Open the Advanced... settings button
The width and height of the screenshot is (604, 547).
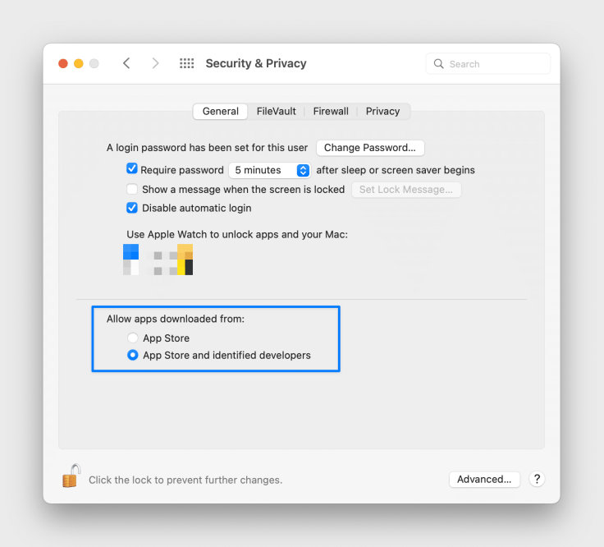tap(484, 479)
